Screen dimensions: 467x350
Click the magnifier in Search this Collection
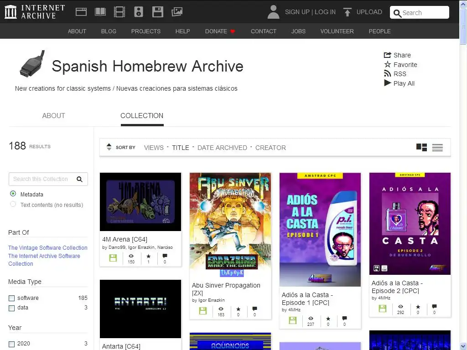pos(79,179)
